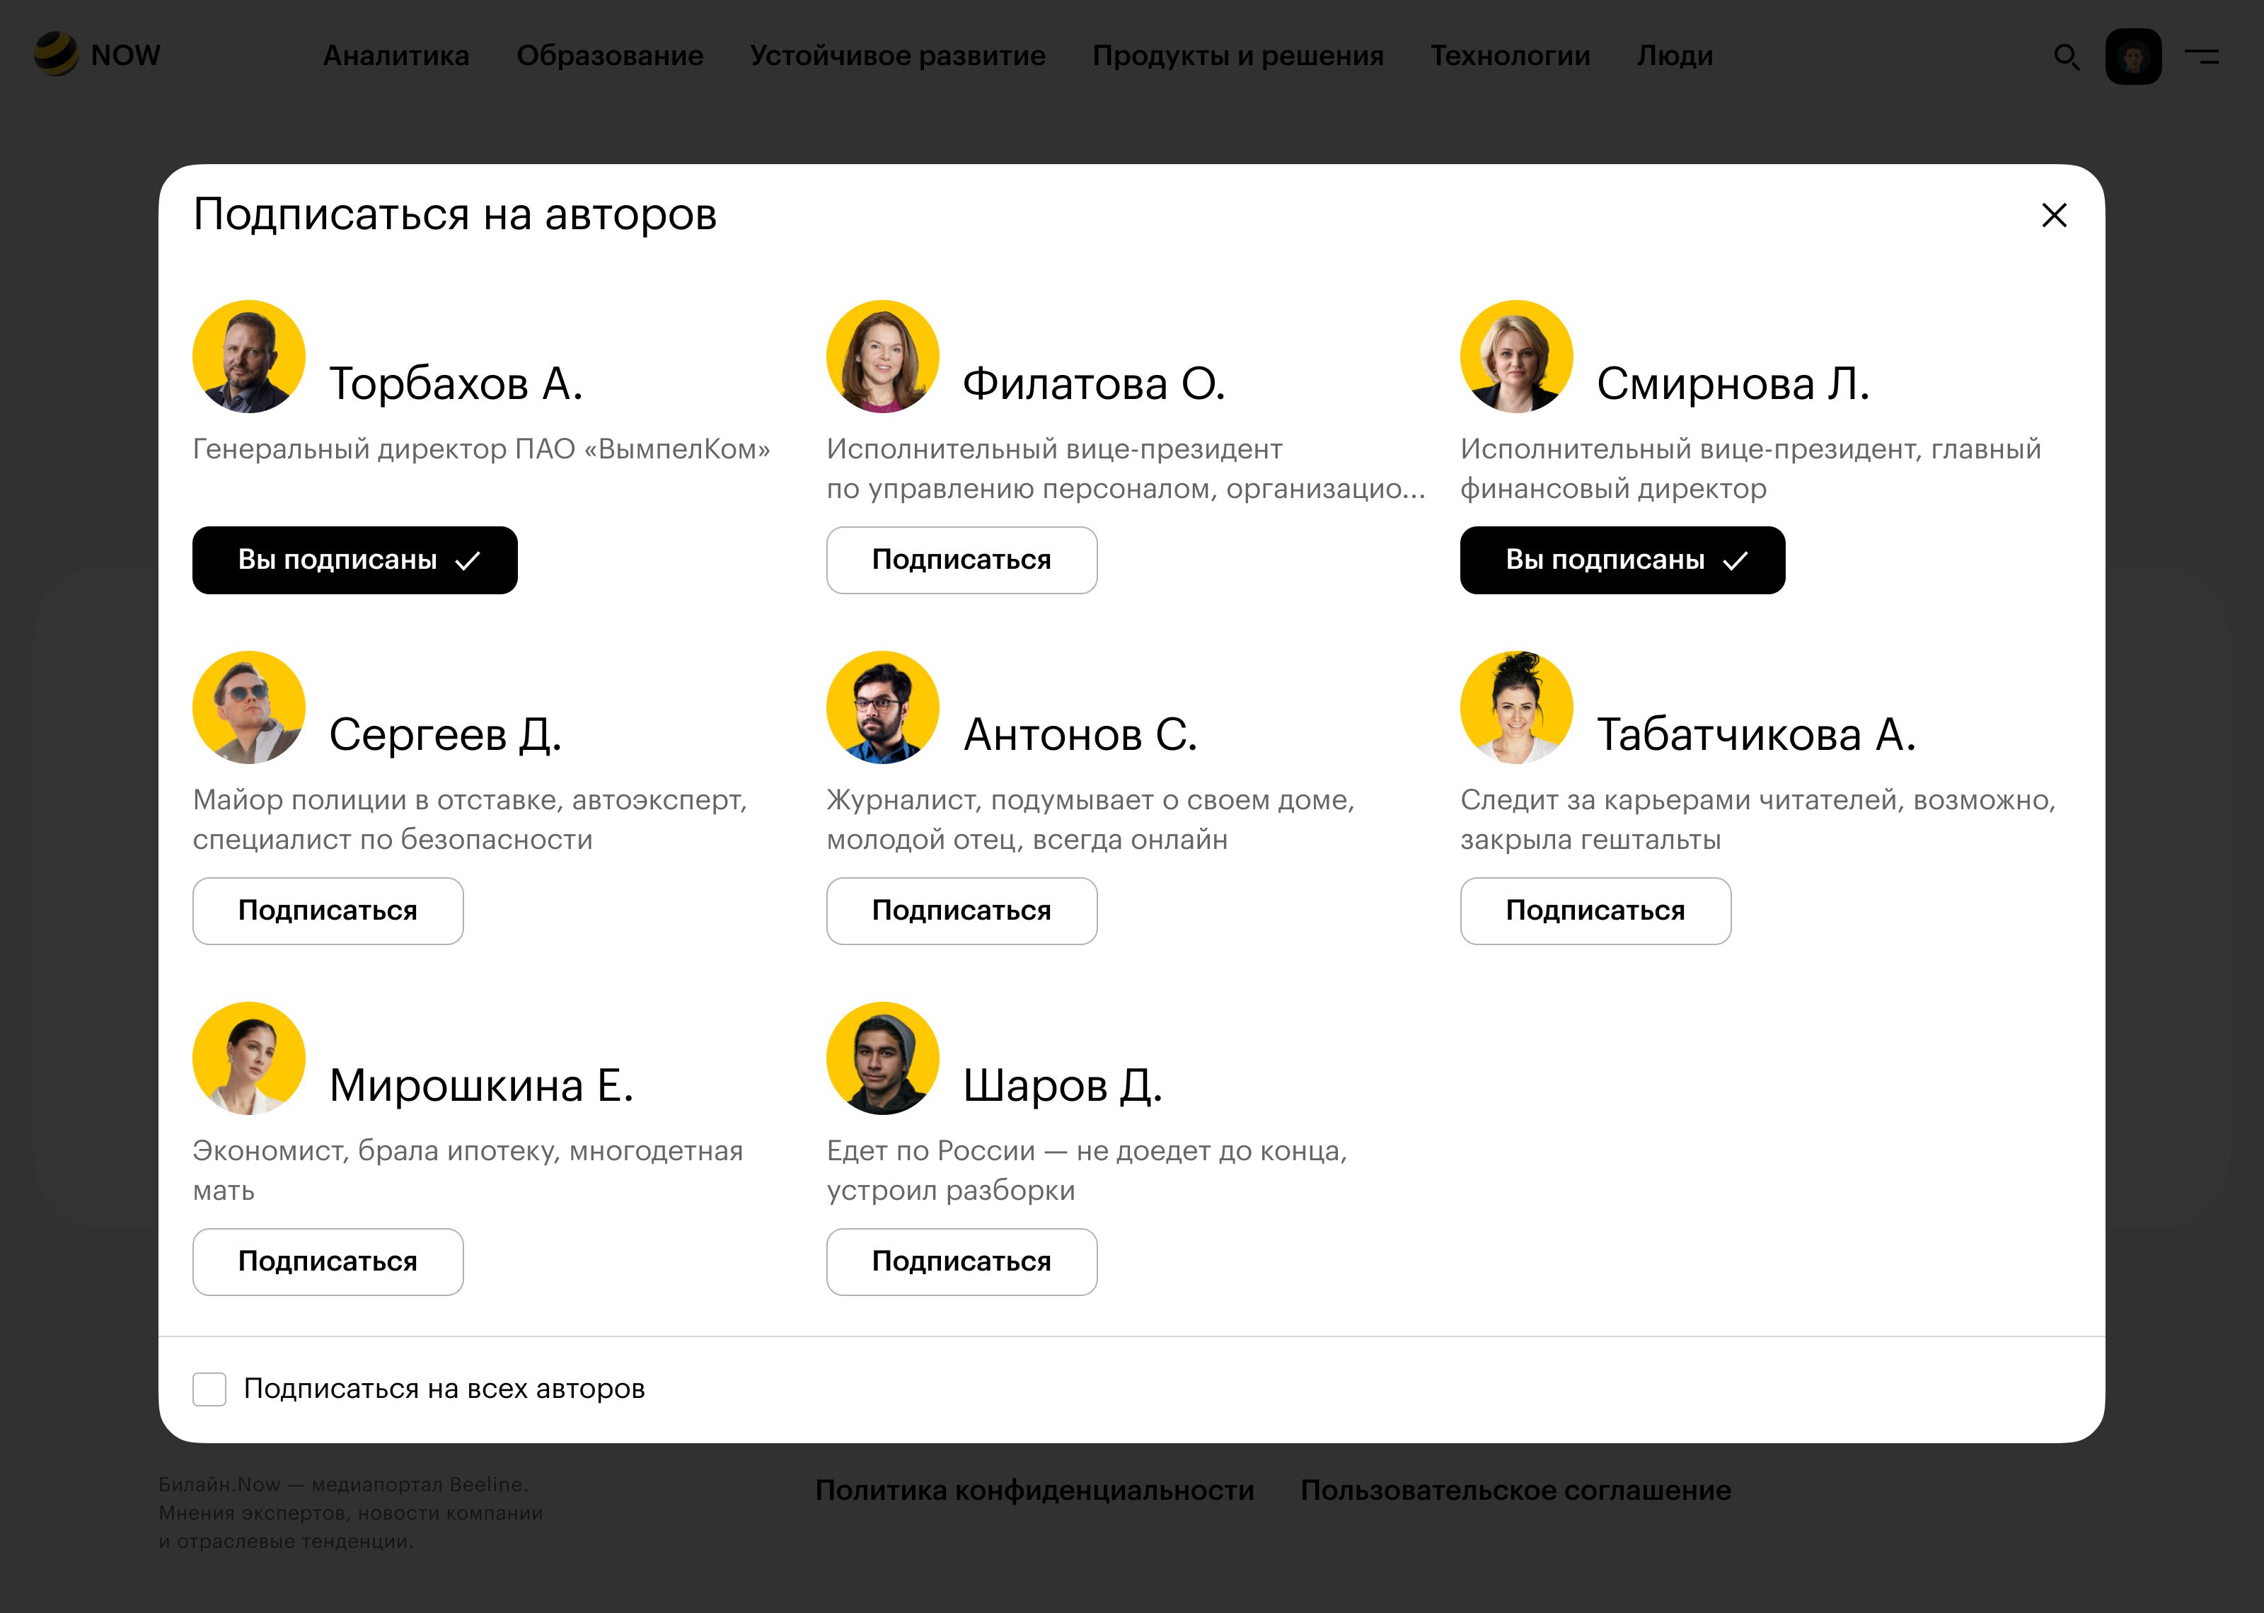Check 'Подписаться на всех авторов' checkbox
The image size is (2264, 1613).
click(x=209, y=1389)
